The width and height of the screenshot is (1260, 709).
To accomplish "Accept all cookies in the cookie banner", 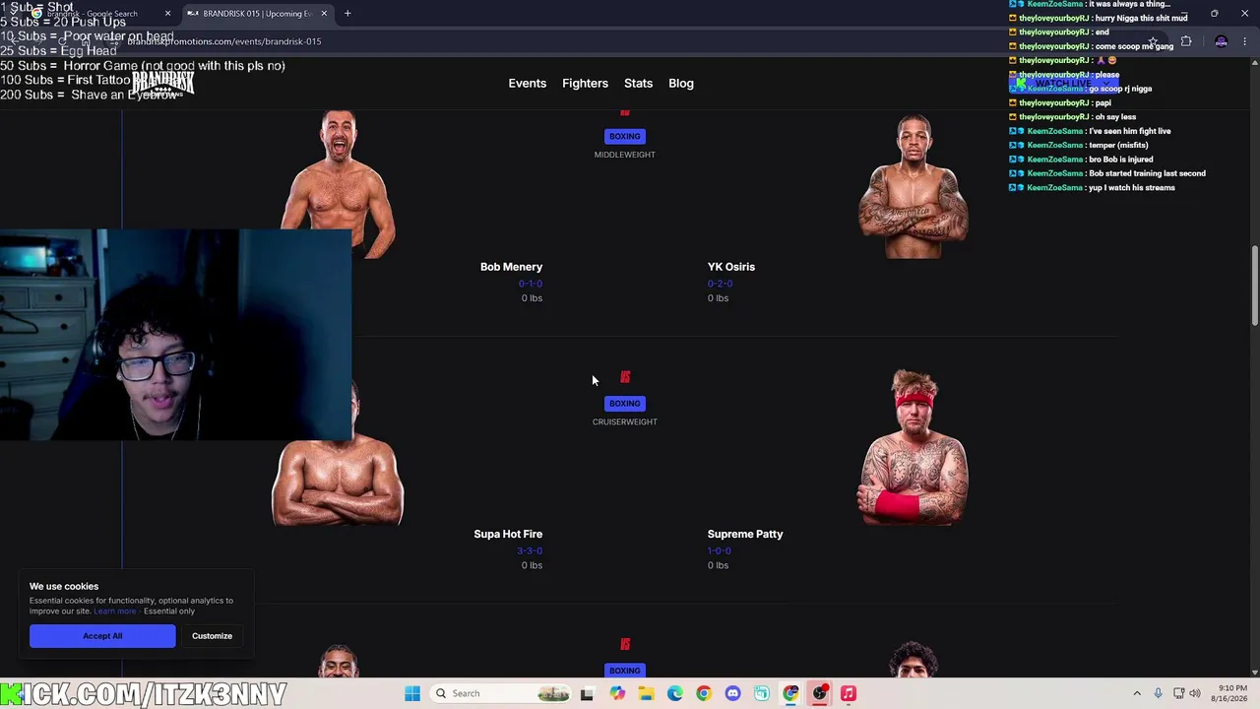I will (x=102, y=636).
